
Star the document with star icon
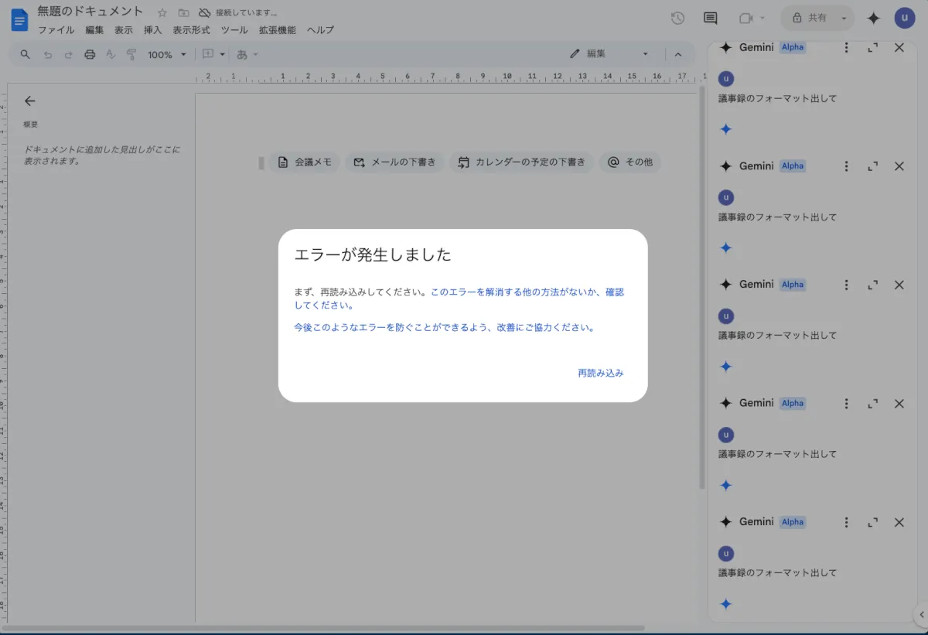pos(162,13)
